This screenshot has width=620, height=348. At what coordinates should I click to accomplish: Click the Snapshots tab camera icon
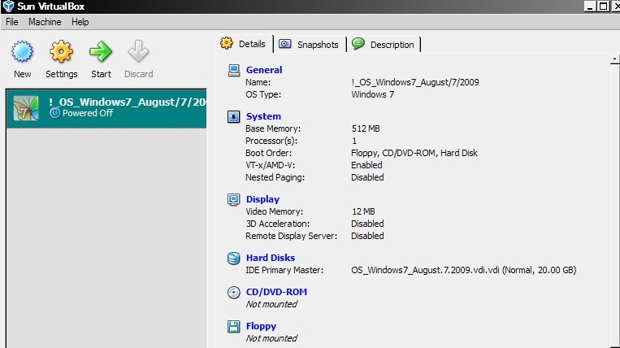point(285,44)
